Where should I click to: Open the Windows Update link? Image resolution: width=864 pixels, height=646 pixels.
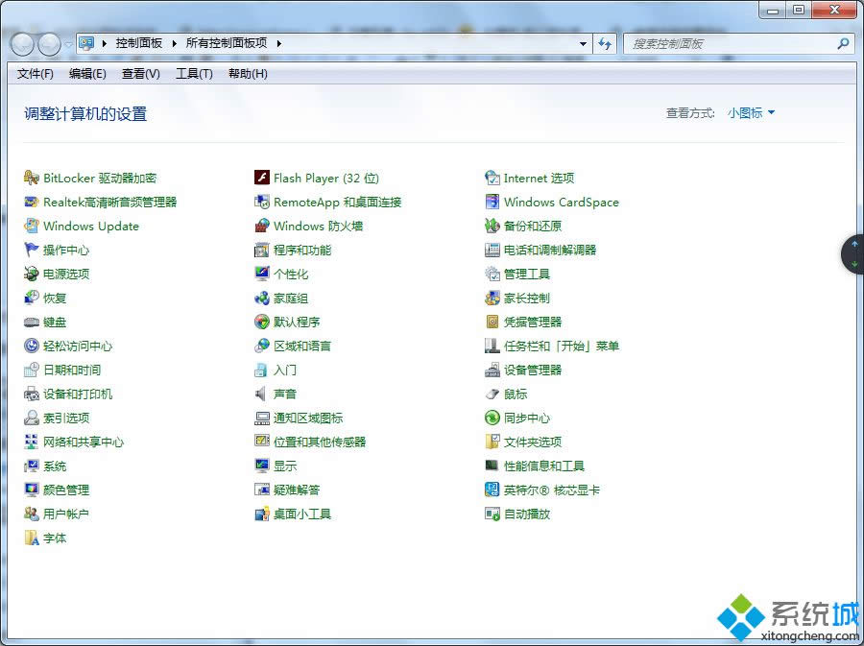tap(91, 226)
